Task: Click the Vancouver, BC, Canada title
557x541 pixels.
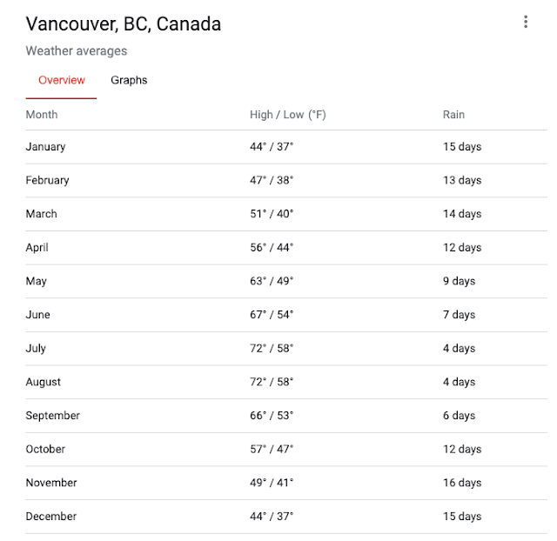Action: (x=124, y=24)
